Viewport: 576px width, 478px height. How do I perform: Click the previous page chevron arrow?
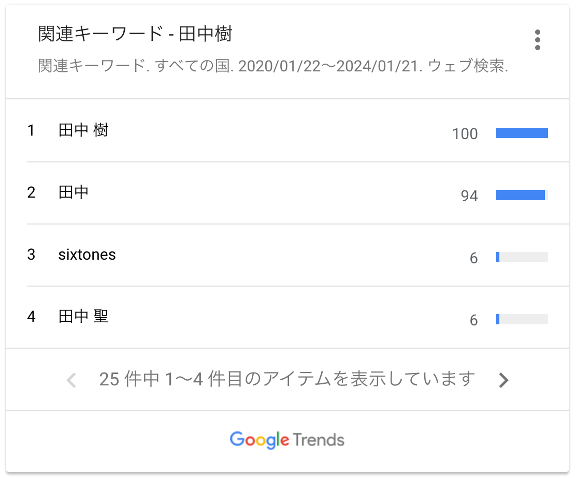coord(71,380)
